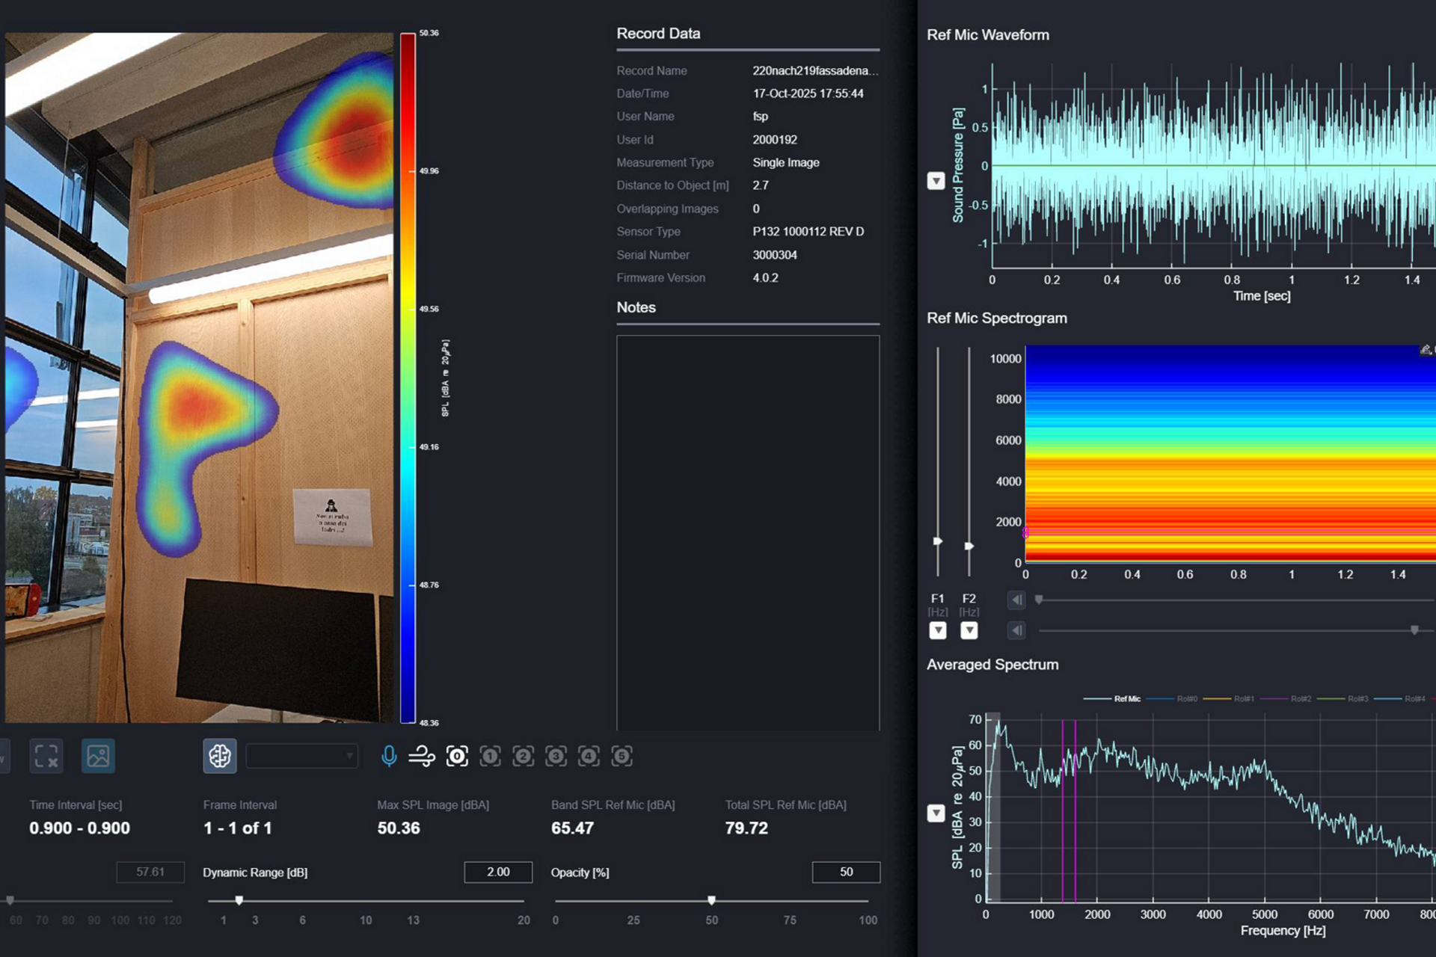The width and height of the screenshot is (1436, 957).
Task: Toggle the photo image overlay button
Action: [x=98, y=756]
